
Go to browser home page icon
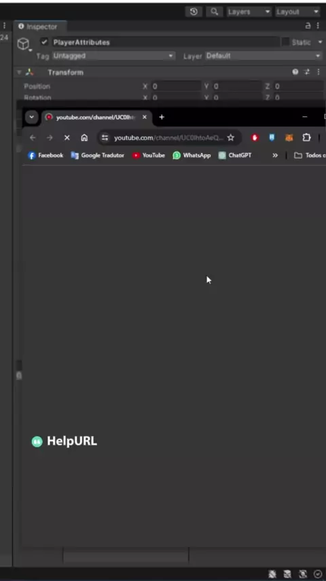click(x=84, y=138)
